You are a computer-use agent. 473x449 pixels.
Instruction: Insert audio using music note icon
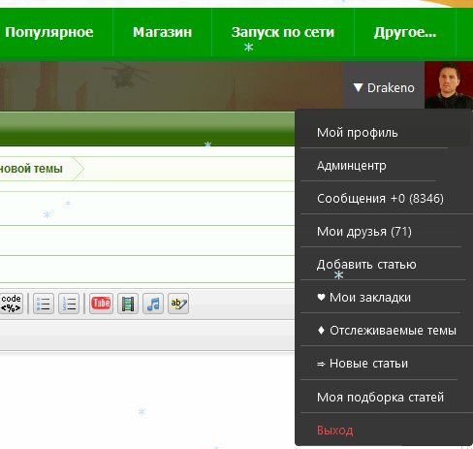[x=153, y=304]
